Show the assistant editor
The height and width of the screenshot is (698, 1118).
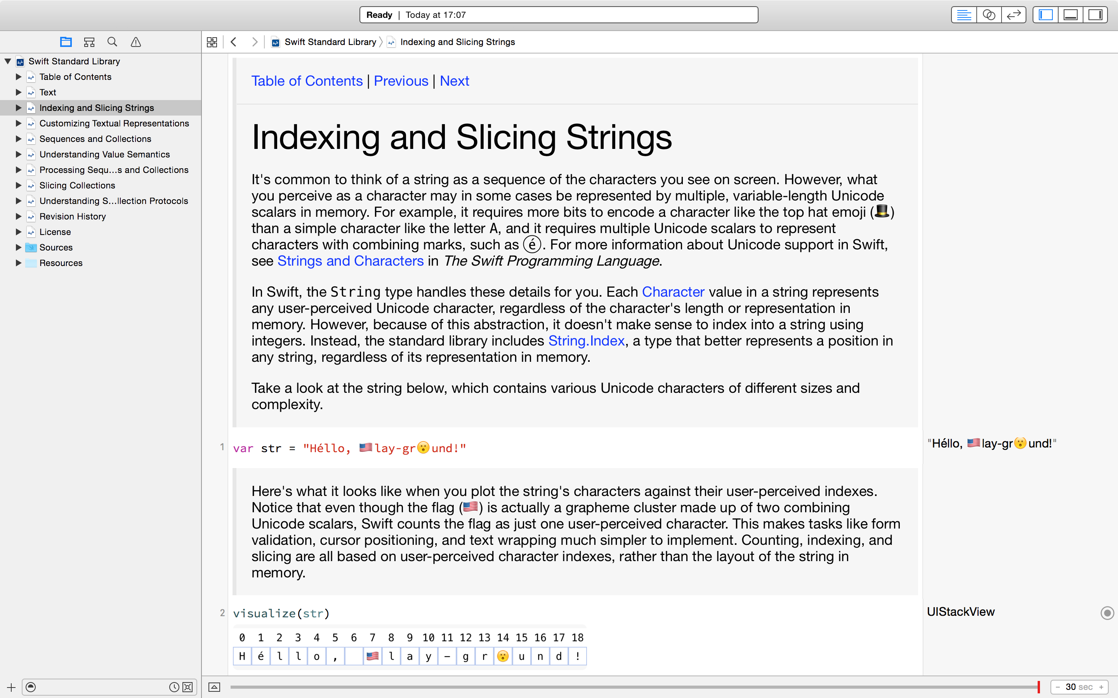(x=989, y=15)
